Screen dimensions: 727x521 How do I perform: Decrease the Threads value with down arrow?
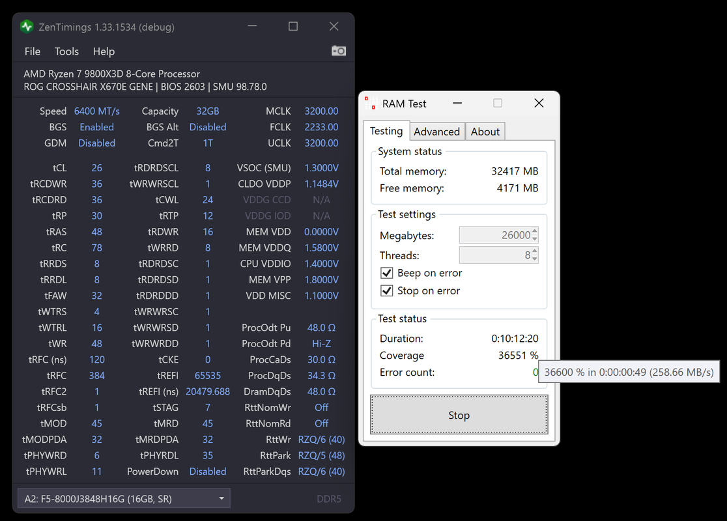coord(535,259)
